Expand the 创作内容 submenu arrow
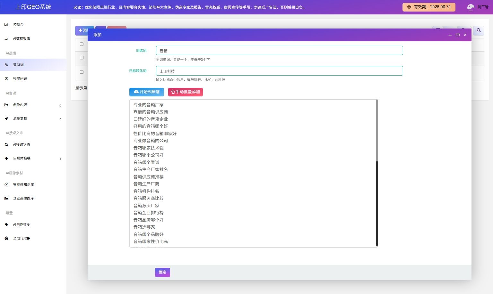 [x=60, y=105]
